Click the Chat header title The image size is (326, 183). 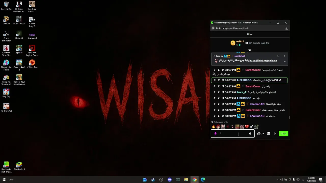[x=250, y=34]
